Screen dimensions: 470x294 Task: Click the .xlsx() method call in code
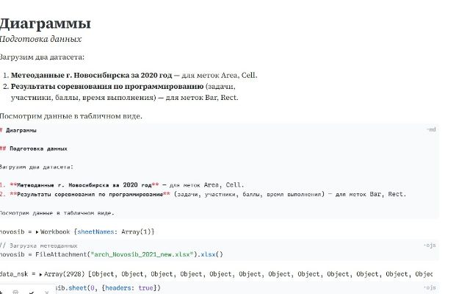[210, 255]
